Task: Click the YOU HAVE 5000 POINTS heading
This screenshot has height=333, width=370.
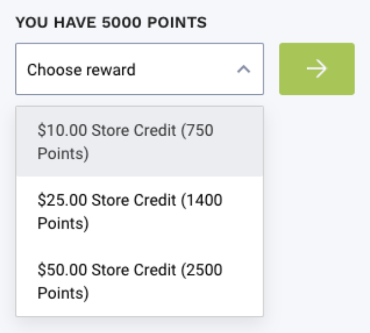Action: tap(111, 23)
